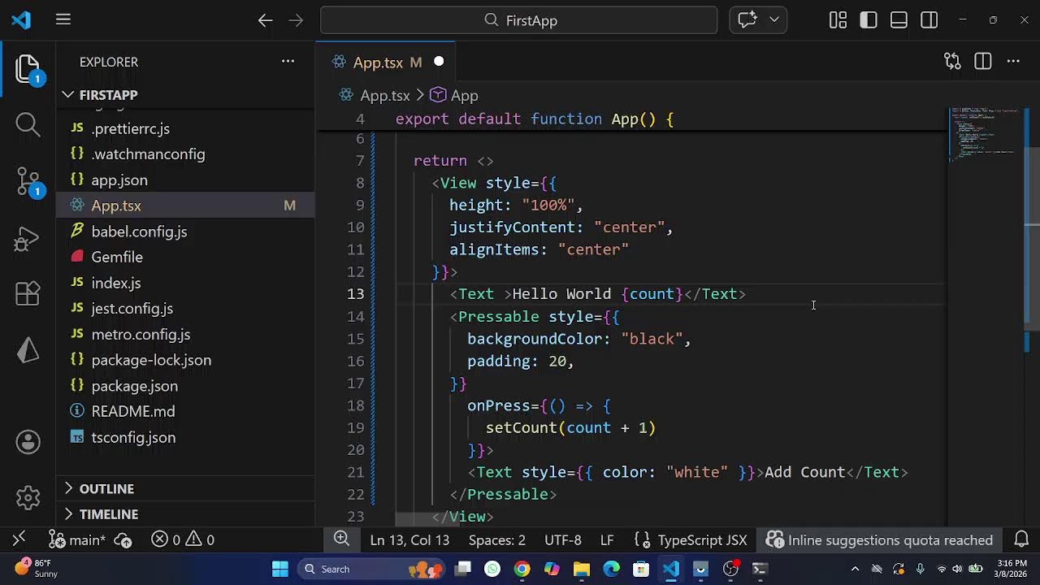Open the FirstApp command center search box
The width and height of the screenshot is (1040, 585).
[x=518, y=20]
